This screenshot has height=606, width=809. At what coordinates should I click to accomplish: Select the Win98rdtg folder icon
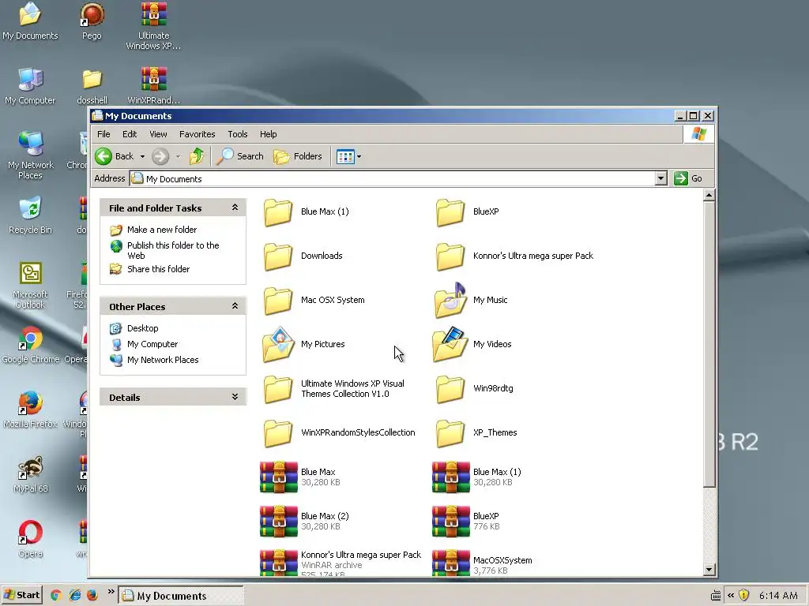coord(450,390)
